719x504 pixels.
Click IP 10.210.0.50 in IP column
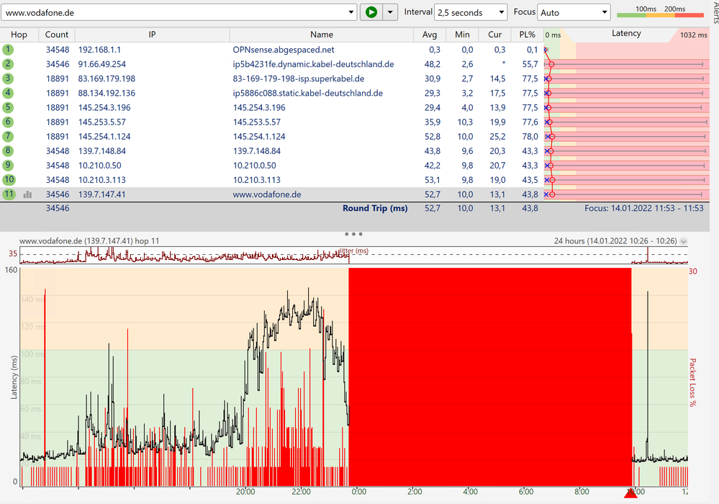coord(99,165)
